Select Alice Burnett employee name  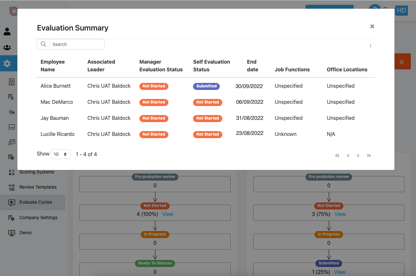pos(56,86)
